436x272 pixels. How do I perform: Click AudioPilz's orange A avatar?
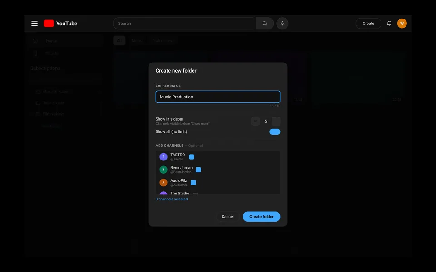pos(163,182)
